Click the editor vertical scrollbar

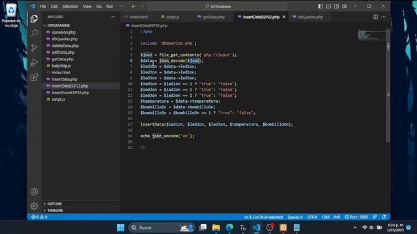388,85
